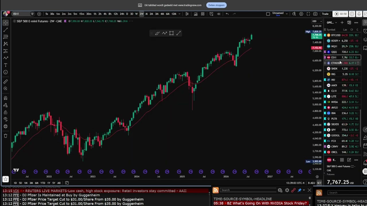
Task: Take a chart snapshot with camera icon
Action: [315, 14]
